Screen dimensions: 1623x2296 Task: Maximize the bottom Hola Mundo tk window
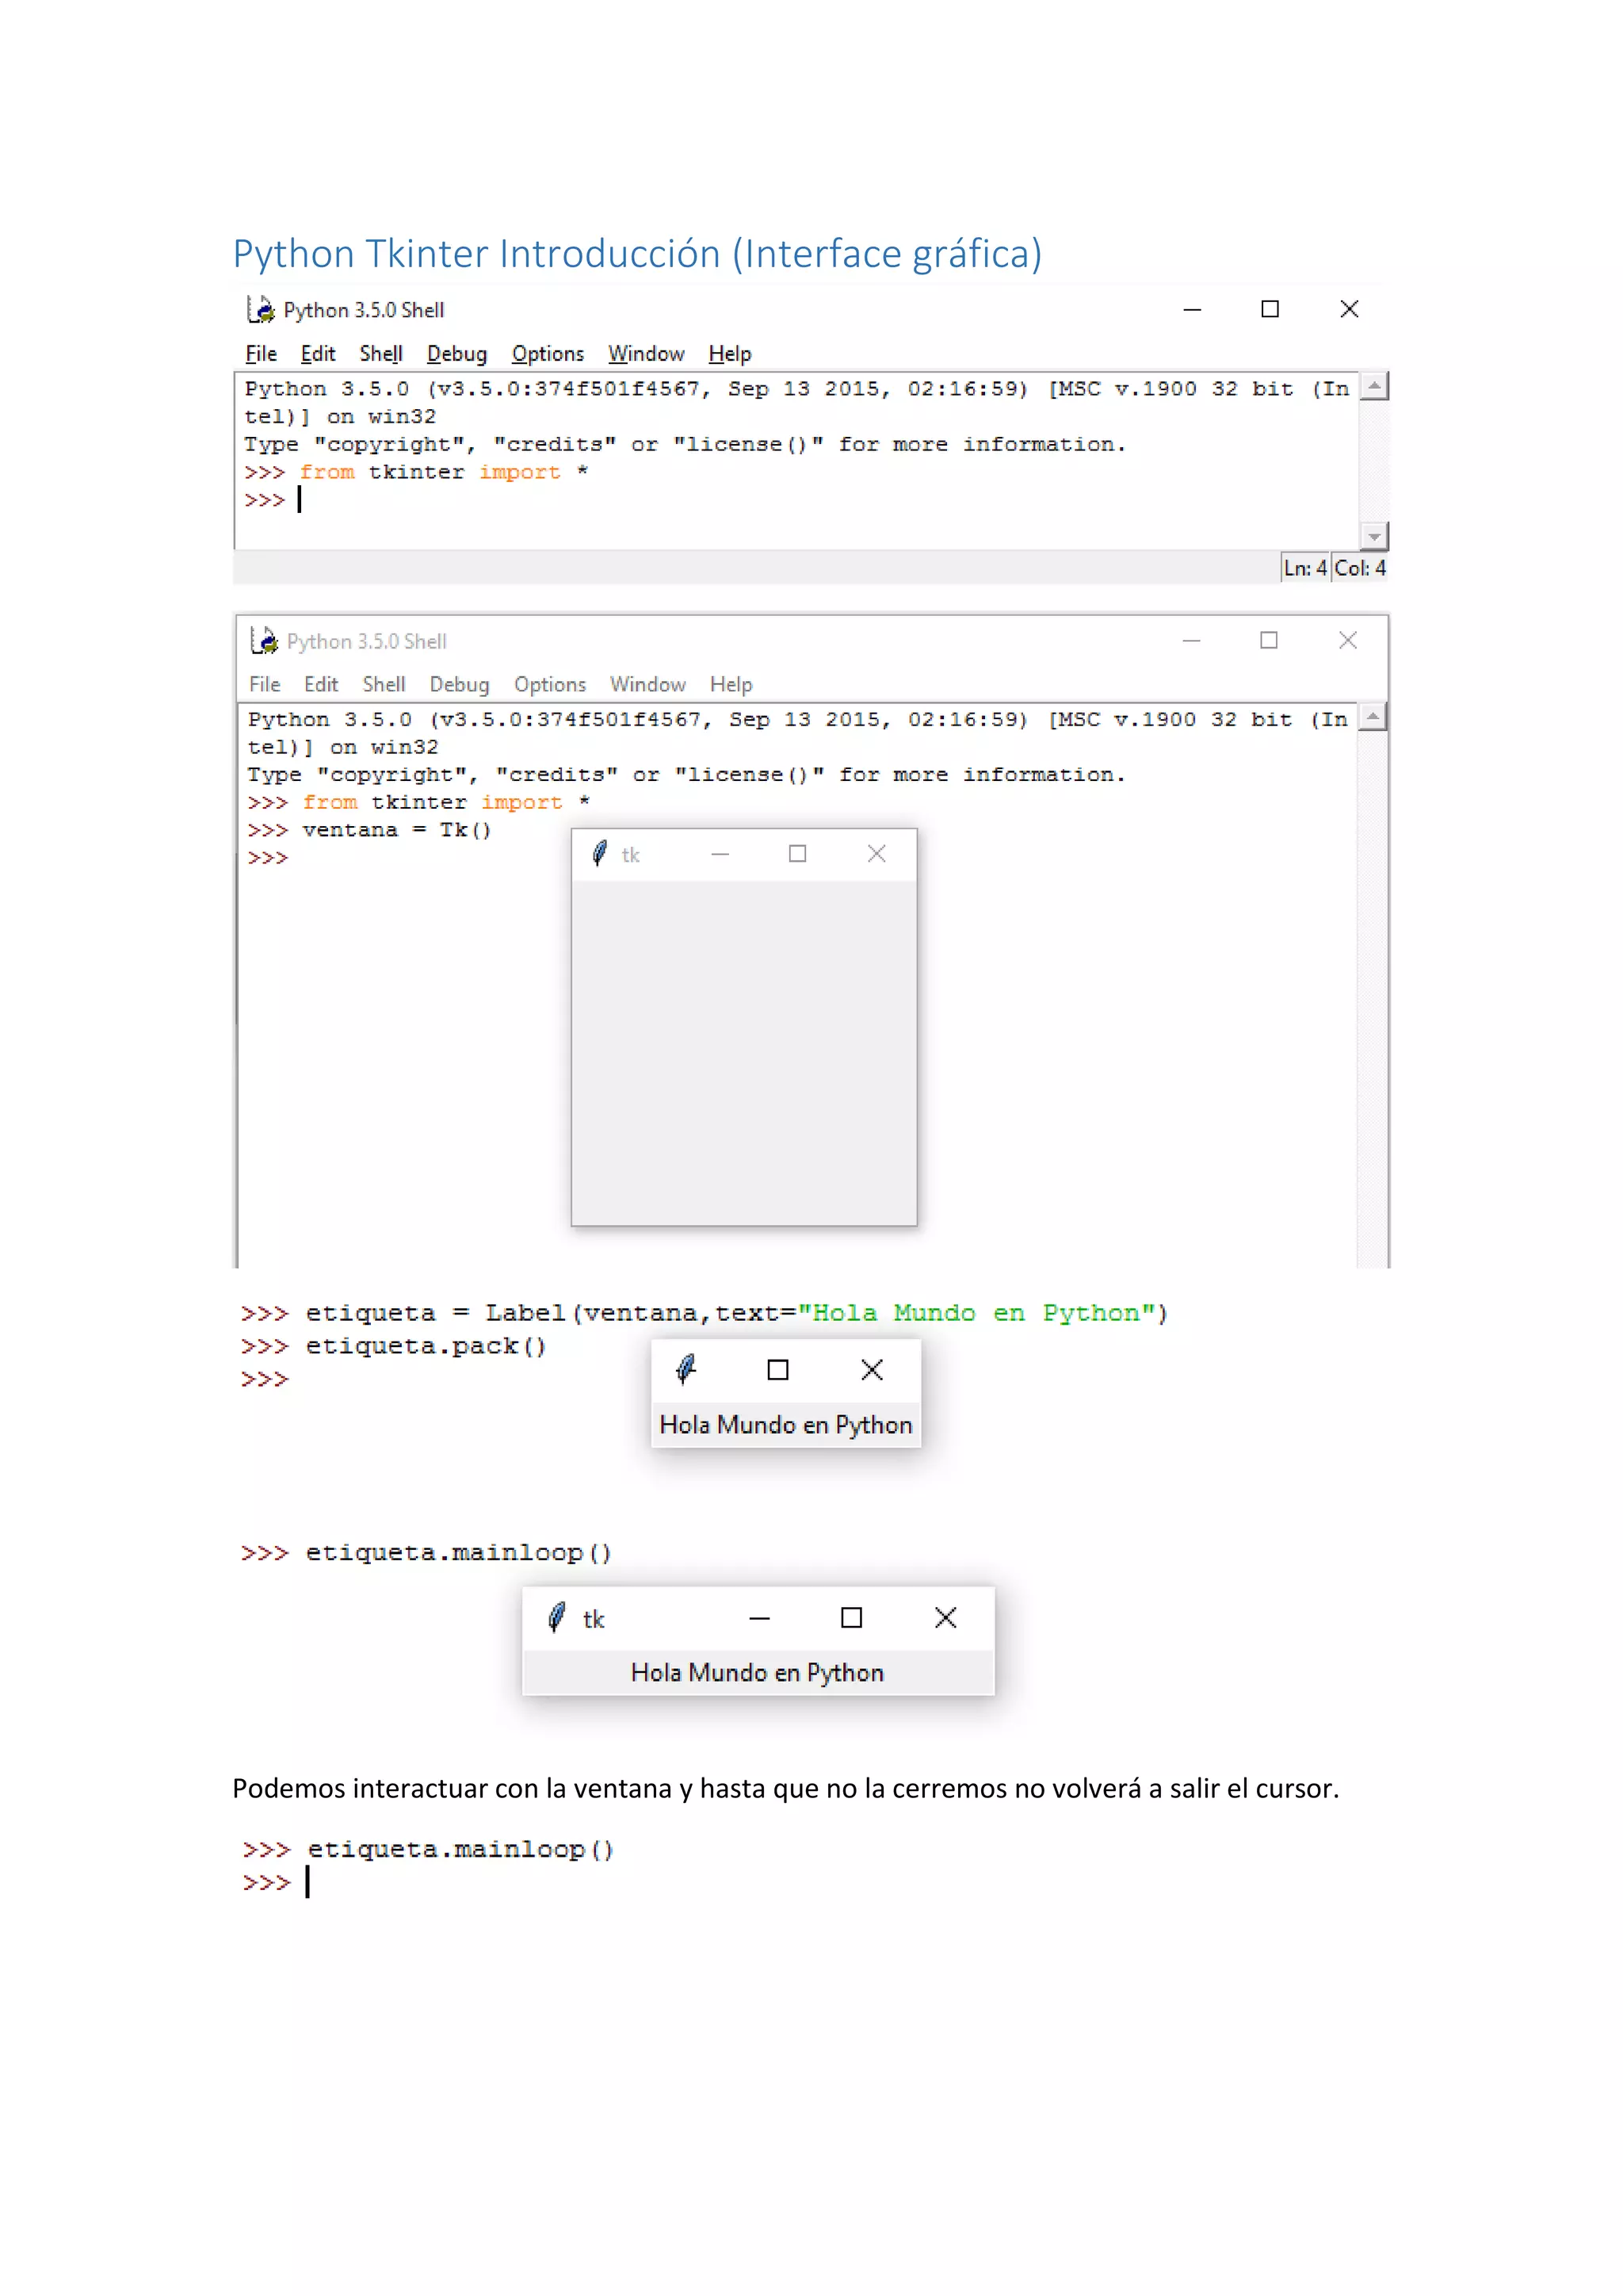click(850, 1617)
